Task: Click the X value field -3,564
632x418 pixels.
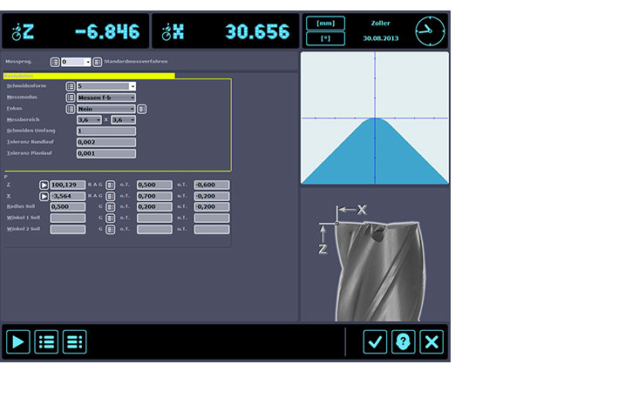Action: 68,196
